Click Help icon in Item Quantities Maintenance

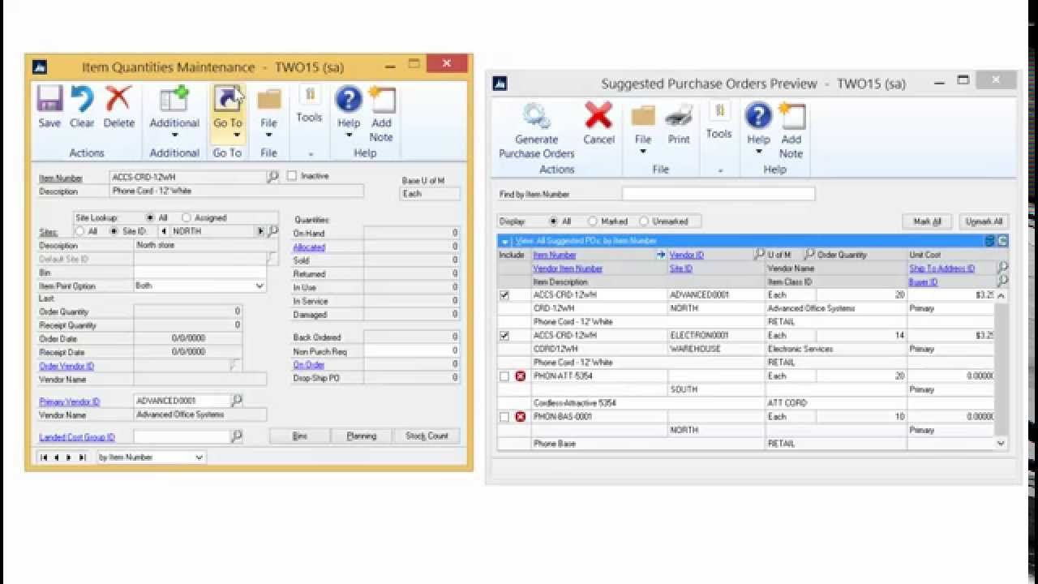[x=348, y=99]
